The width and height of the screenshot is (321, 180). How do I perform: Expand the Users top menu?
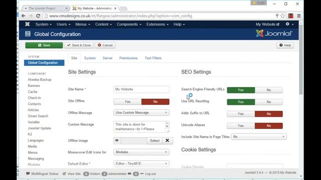[x=64, y=24]
